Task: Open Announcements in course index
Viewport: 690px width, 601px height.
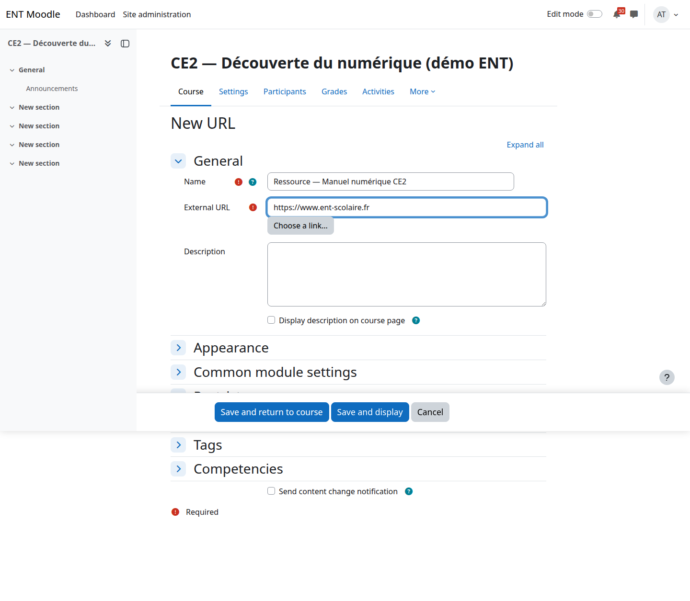Action: tap(52, 89)
